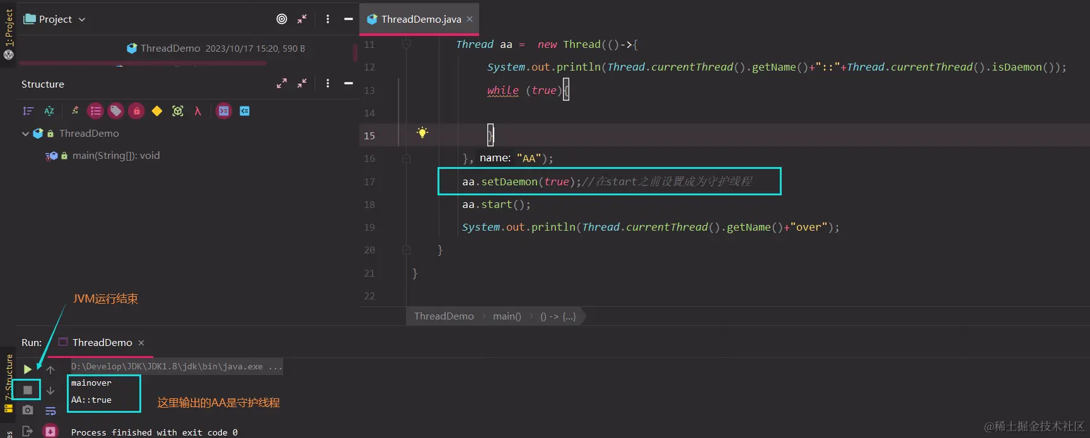Click the while keyword on line 13
The width and height of the screenshot is (1090, 438).
[503, 90]
